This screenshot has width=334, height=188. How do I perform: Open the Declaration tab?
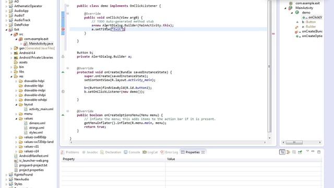pyautogui.click(x=111, y=152)
